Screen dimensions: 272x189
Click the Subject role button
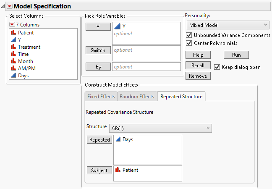click(x=99, y=171)
